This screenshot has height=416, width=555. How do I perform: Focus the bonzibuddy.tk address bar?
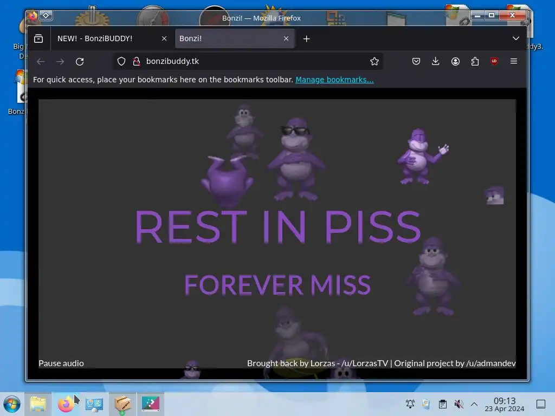pos(248,62)
